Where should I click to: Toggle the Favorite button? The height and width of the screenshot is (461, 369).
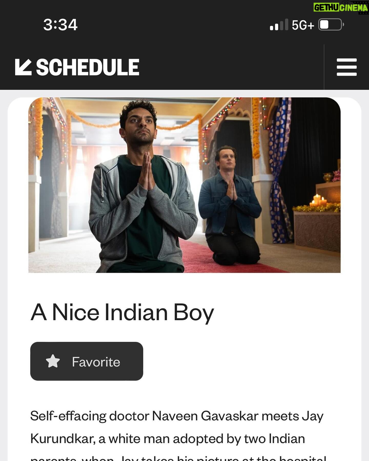[87, 361]
